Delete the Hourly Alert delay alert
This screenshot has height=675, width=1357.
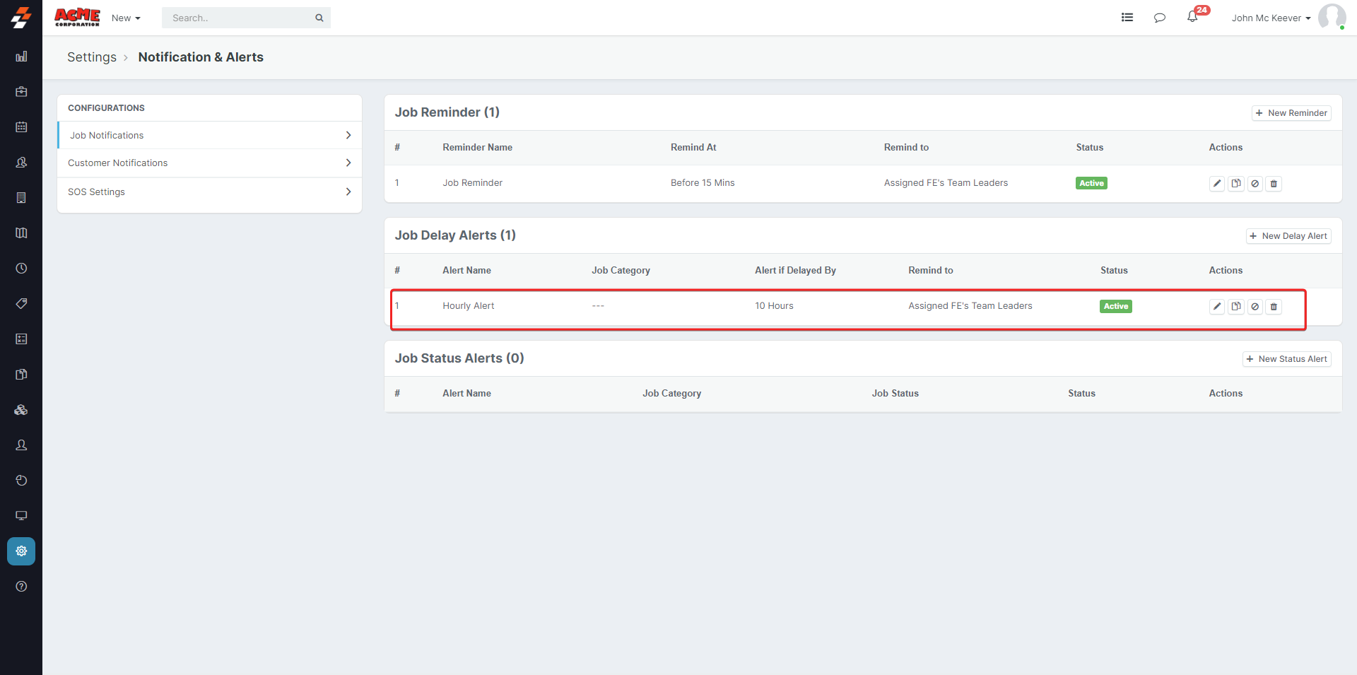[1274, 307]
